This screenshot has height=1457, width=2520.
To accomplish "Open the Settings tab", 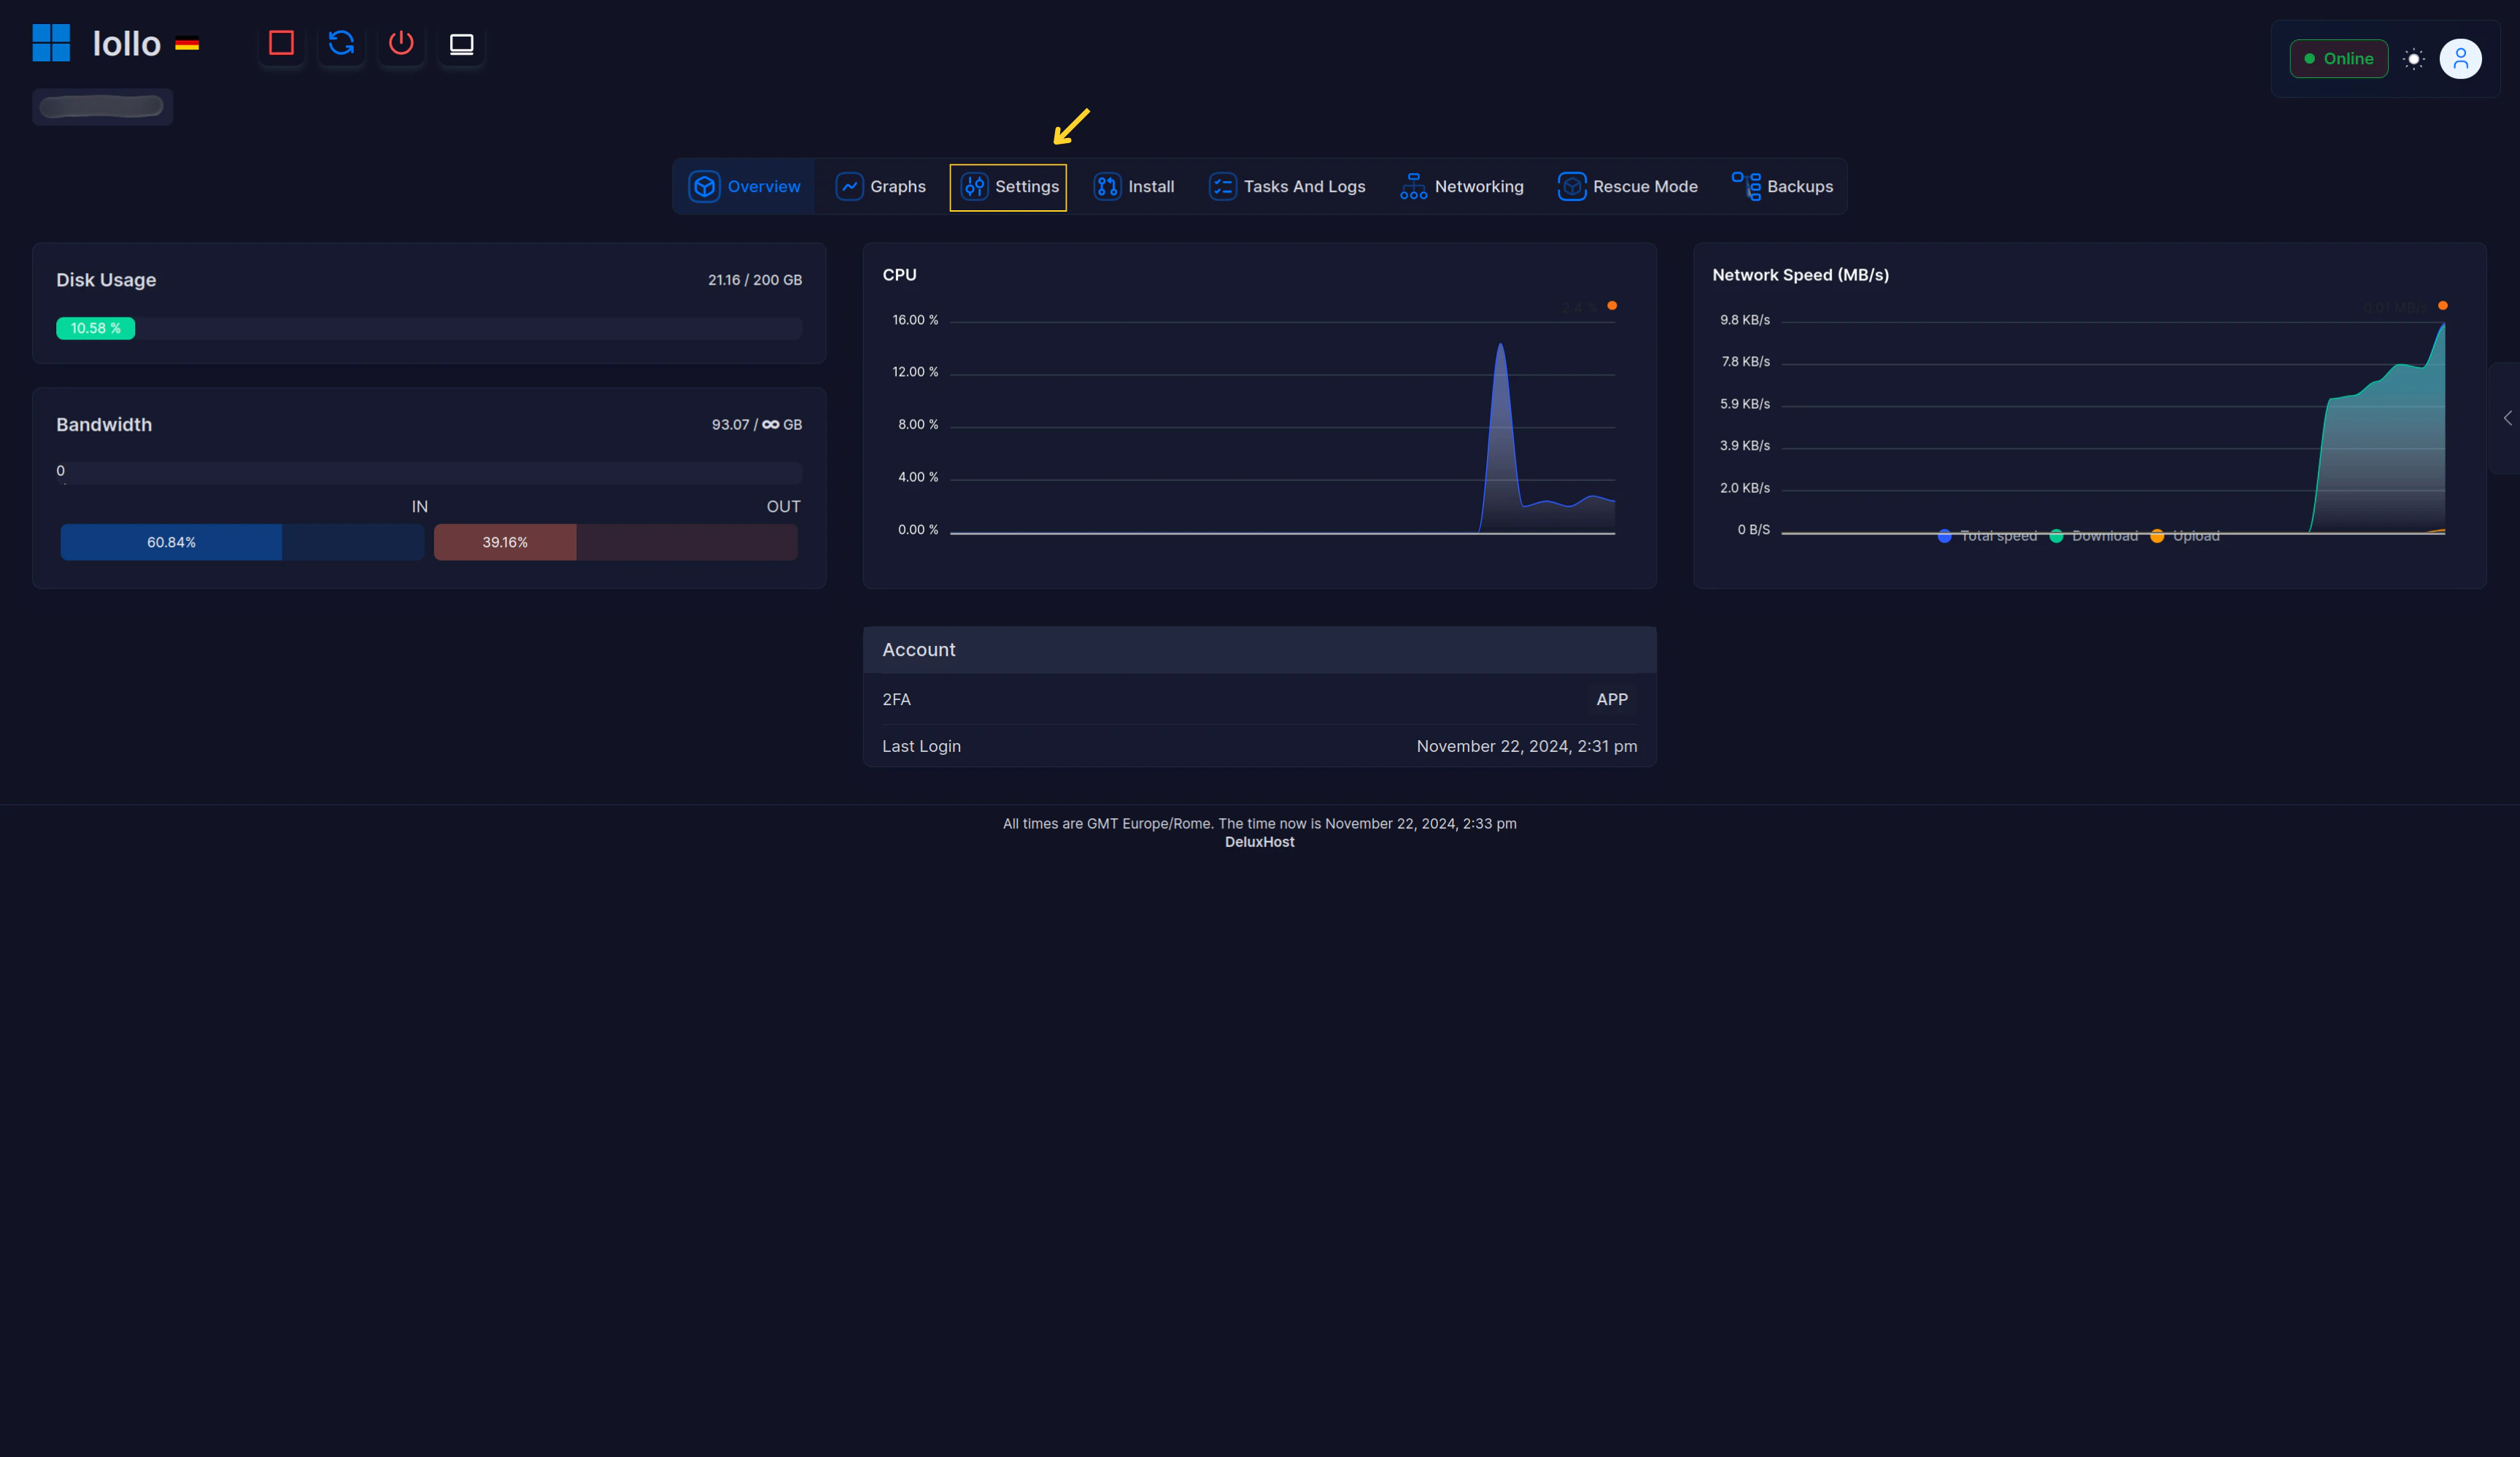I will pyautogui.click(x=1008, y=187).
